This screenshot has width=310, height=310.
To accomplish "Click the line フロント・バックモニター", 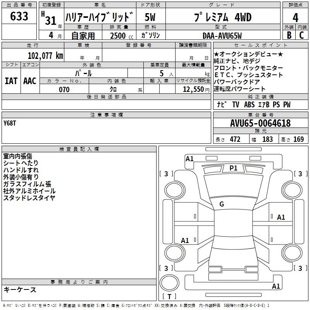I will (248, 68).
